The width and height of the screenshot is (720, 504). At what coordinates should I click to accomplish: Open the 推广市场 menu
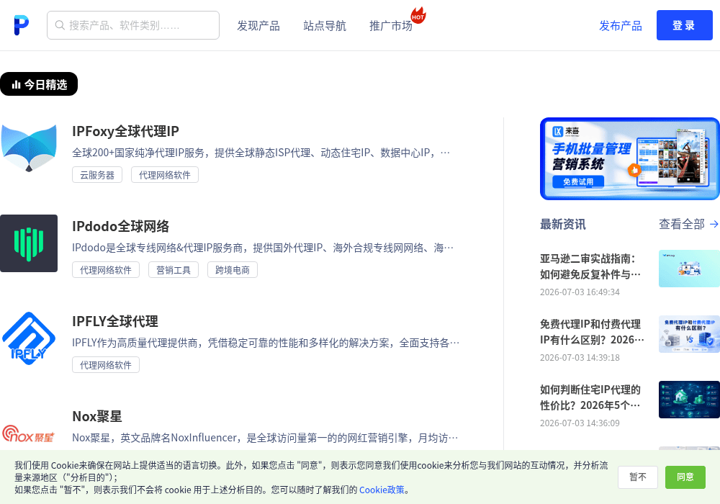point(391,26)
